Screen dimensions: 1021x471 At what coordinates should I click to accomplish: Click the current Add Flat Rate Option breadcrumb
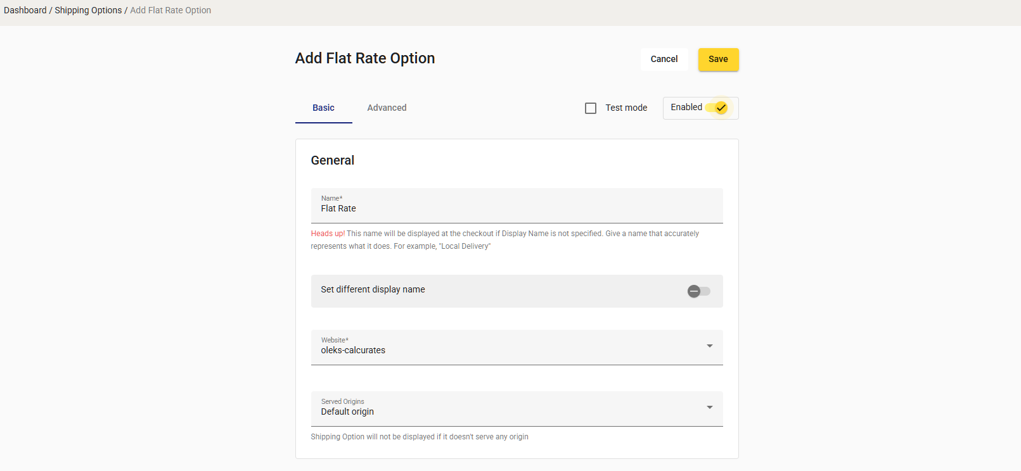[170, 10]
